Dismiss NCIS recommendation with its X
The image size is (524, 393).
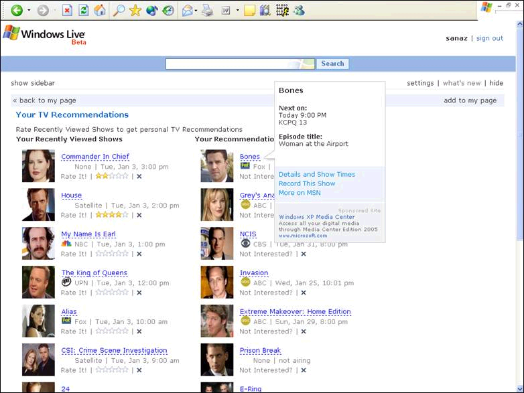tap(304, 254)
